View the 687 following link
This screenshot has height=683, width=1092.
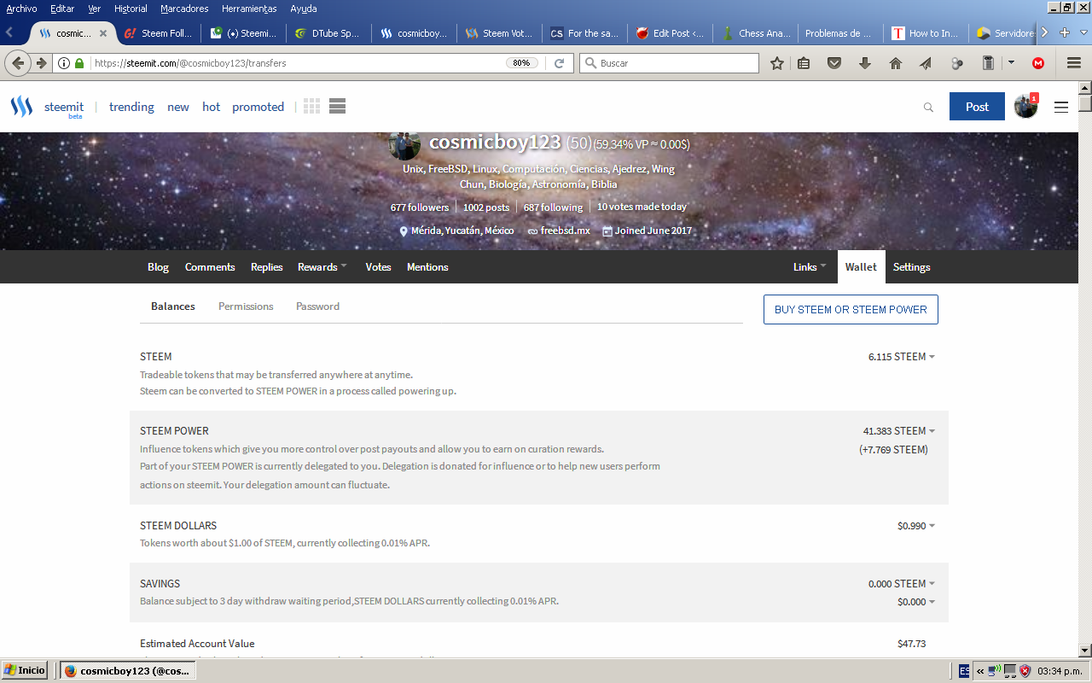coord(553,207)
